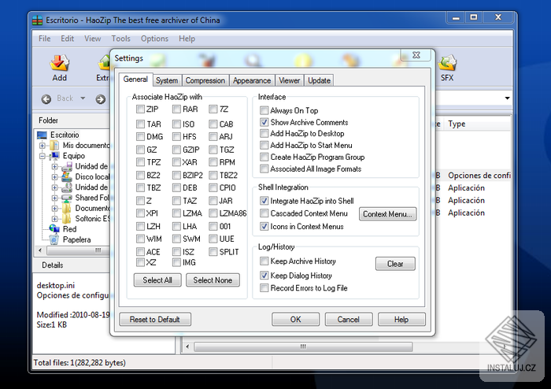Click the Context Menu... button
This screenshot has height=389, width=551.
pyautogui.click(x=387, y=214)
